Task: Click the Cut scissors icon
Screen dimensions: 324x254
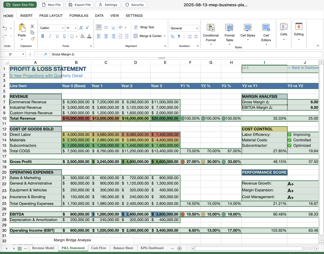Action: tap(32, 26)
